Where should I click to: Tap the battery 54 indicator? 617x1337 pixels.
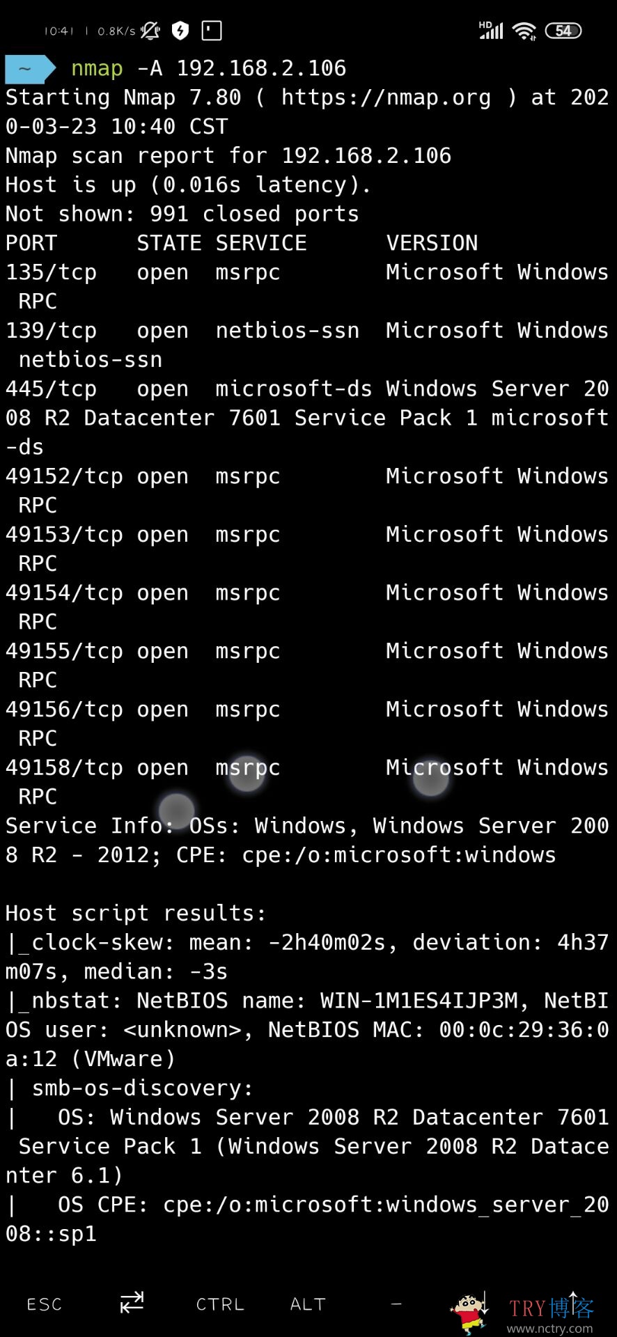coord(563,31)
